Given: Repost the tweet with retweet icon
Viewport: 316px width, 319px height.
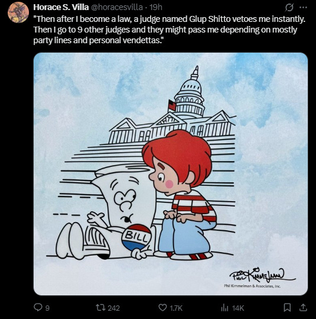Looking at the screenshot, I should 101,307.
